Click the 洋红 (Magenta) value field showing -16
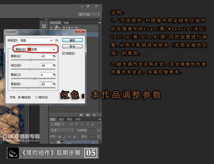Image resolution: width=214 pixels, height=164 pixels. coord(46,65)
